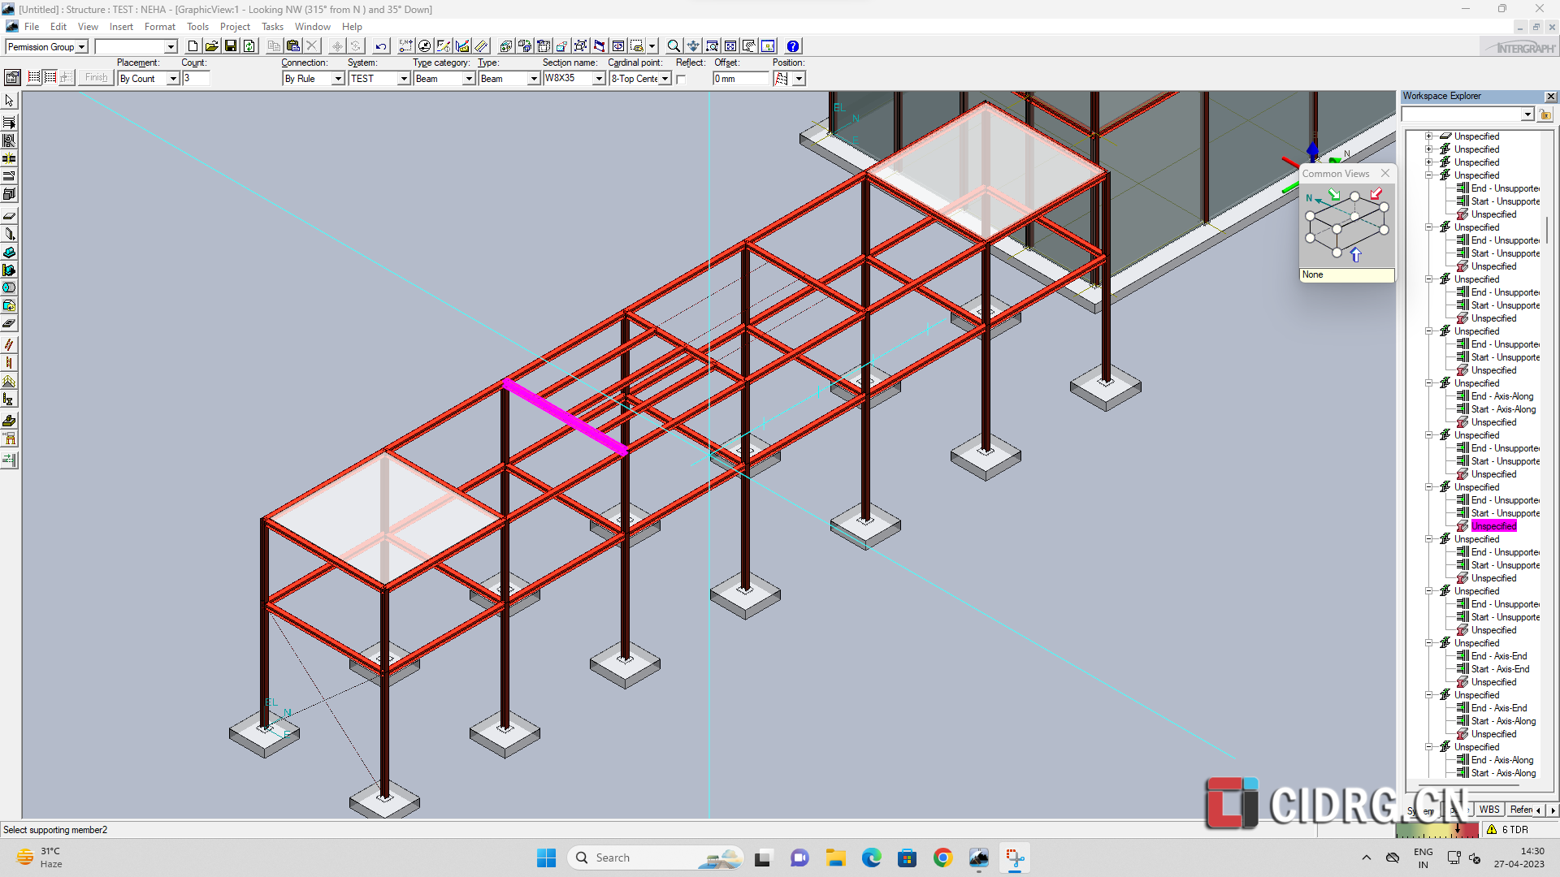Screen dimensions: 1560x877
Task: Select the Place Slab tool
Action: click(x=10, y=216)
